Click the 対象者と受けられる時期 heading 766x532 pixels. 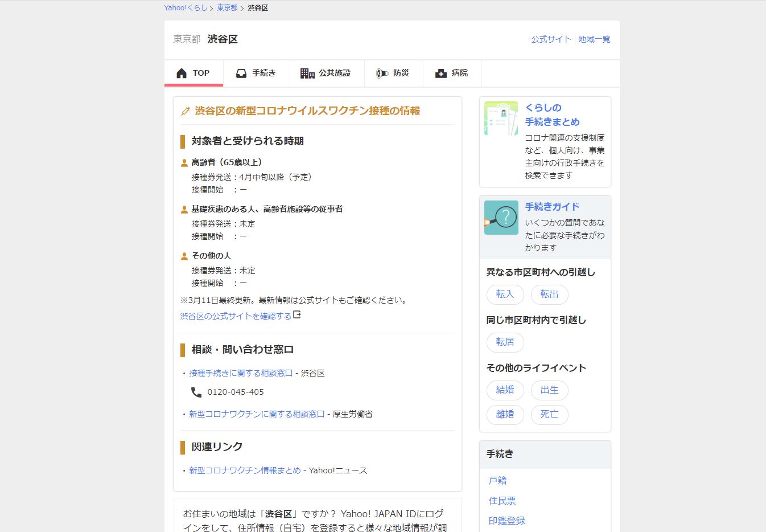[248, 141]
